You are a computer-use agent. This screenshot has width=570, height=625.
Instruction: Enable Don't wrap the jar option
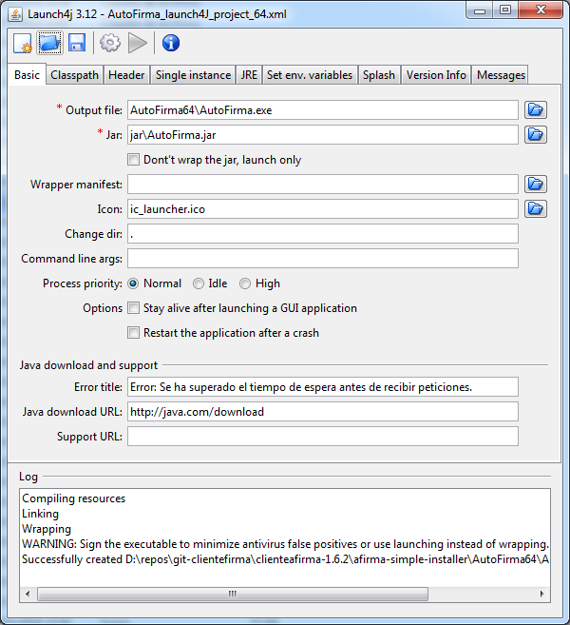point(133,160)
